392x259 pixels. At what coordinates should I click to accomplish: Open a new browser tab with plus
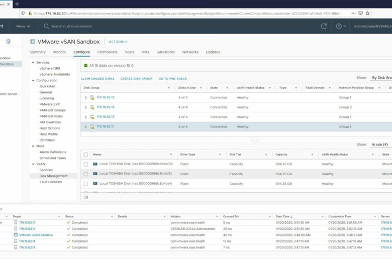coord(17,4)
